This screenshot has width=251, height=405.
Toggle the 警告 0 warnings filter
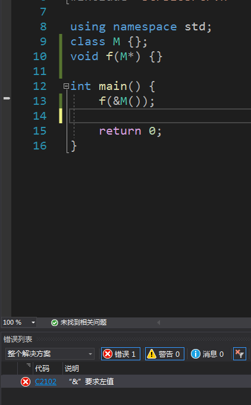[x=165, y=354]
